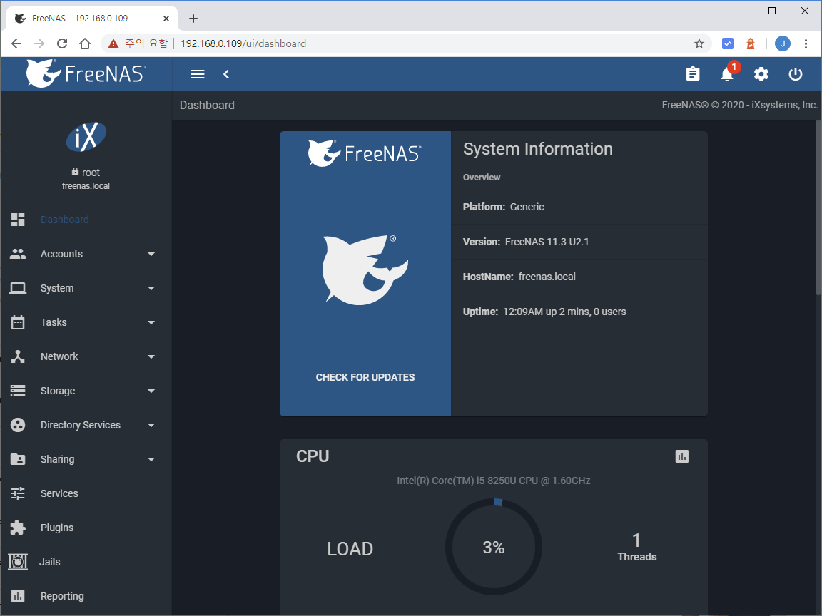Open the Accounts menu label
This screenshot has width=822, height=616.
pos(61,254)
